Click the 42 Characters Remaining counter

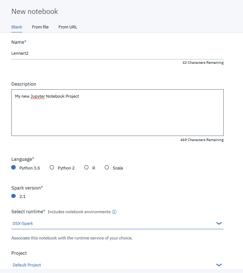point(203,63)
